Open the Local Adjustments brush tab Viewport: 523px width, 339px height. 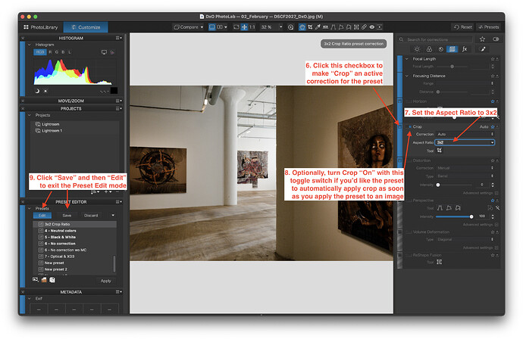point(482,49)
